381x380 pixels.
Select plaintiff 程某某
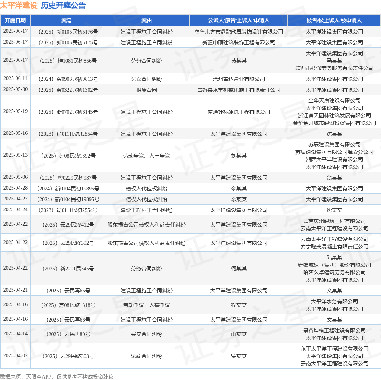pos(238,305)
